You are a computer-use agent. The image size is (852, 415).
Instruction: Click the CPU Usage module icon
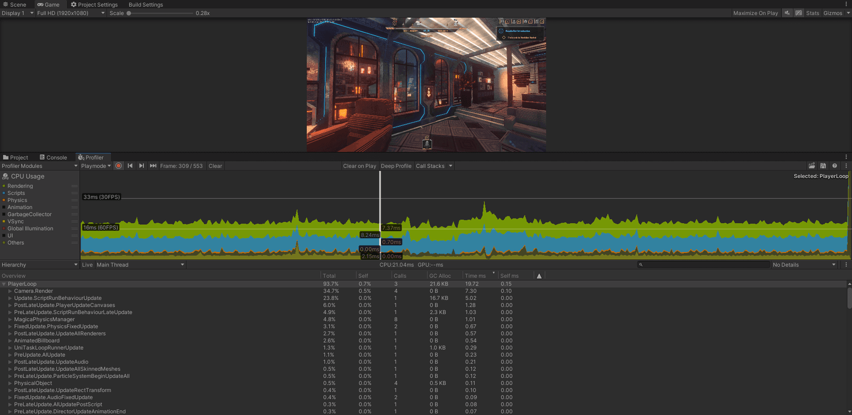coord(5,176)
